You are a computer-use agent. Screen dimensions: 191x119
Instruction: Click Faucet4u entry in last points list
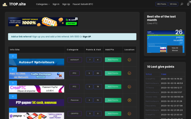151,106
